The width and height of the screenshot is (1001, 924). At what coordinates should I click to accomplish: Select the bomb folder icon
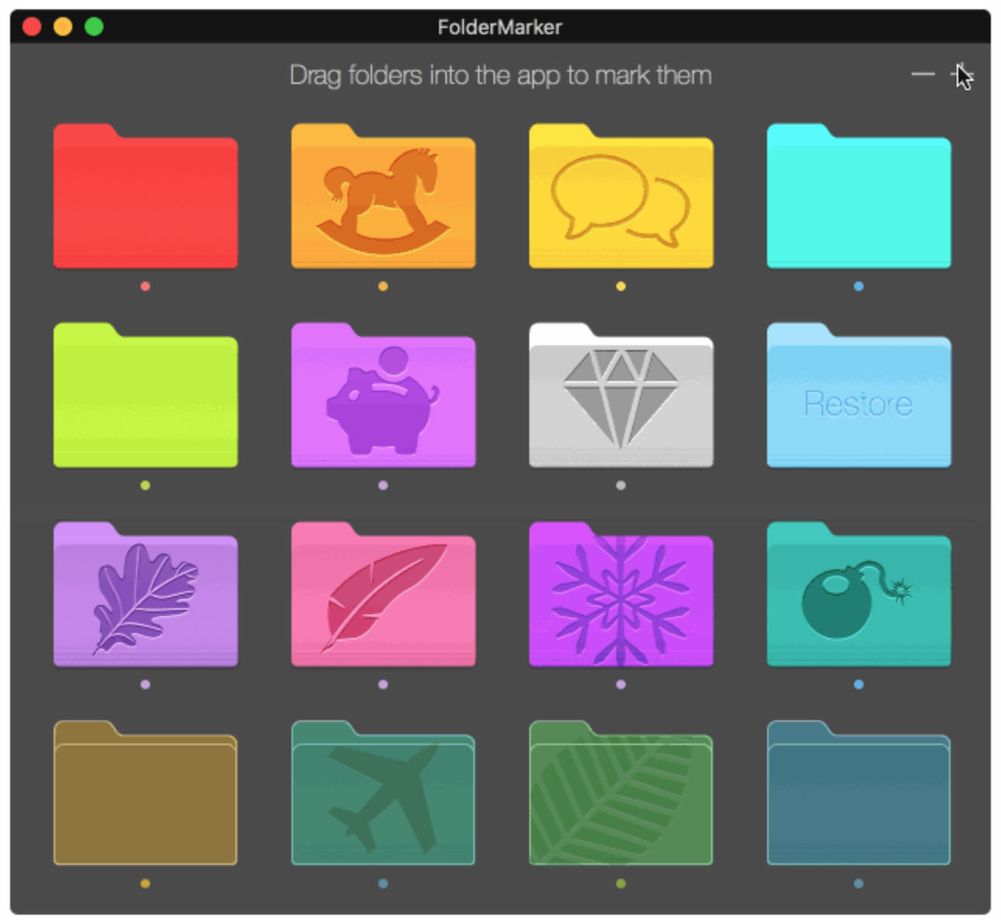(x=858, y=597)
